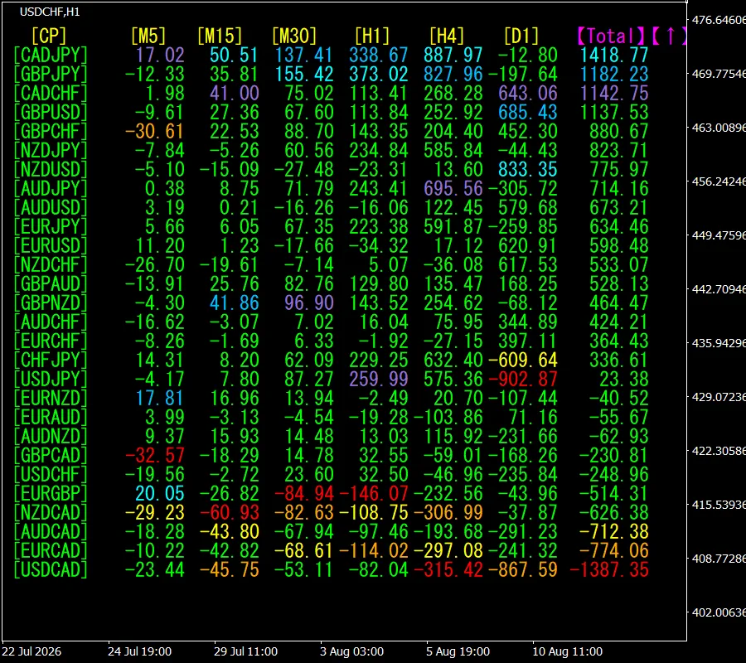Click the [EURUSD] pair label
746x663 pixels.
[x=51, y=245]
